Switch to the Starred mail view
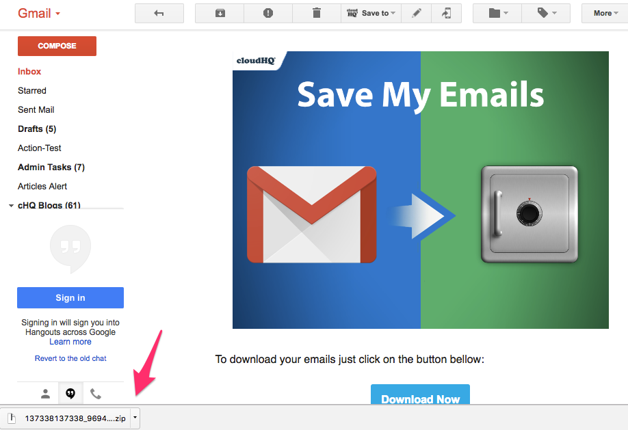628x430 pixels. 31,90
